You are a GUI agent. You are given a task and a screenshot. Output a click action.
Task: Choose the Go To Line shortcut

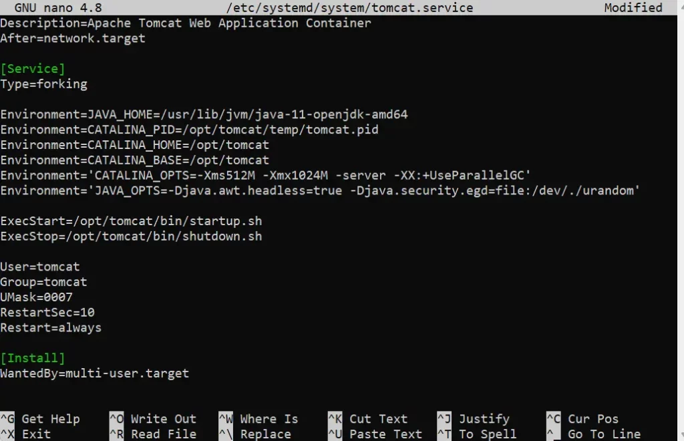point(604,434)
